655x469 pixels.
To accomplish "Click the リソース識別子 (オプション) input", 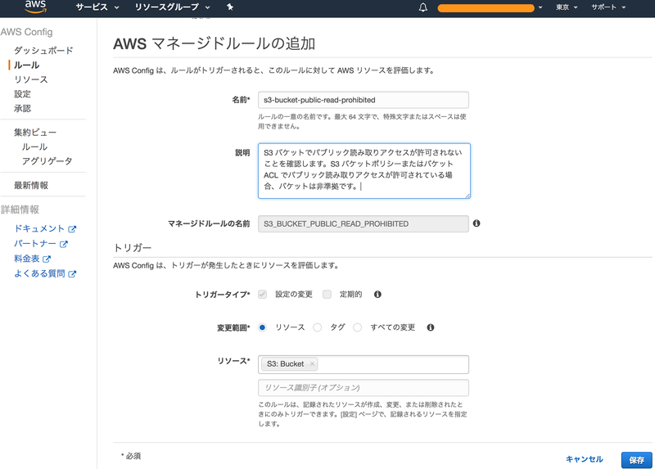I will pyautogui.click(x=364, y=388).
